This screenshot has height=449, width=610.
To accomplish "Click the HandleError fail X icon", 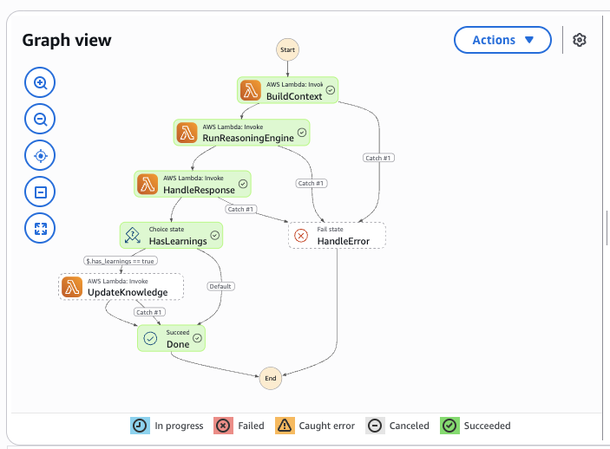I will point(301,236).
